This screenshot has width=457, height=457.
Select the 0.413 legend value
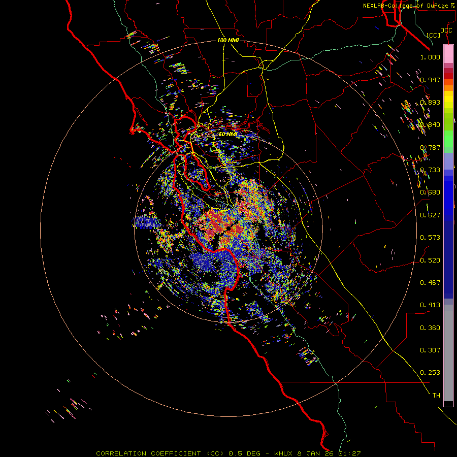430,305
